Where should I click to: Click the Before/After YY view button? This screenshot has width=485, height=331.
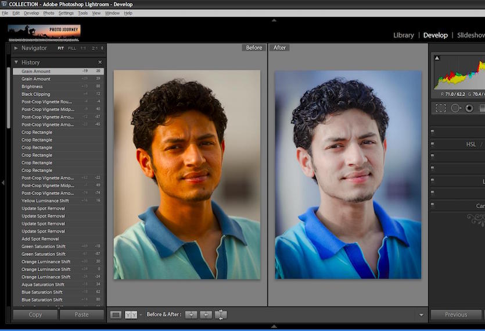(x=131, y=315)
